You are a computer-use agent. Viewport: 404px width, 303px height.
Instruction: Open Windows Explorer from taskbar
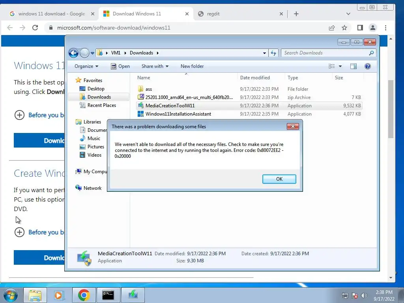[35, 295]
